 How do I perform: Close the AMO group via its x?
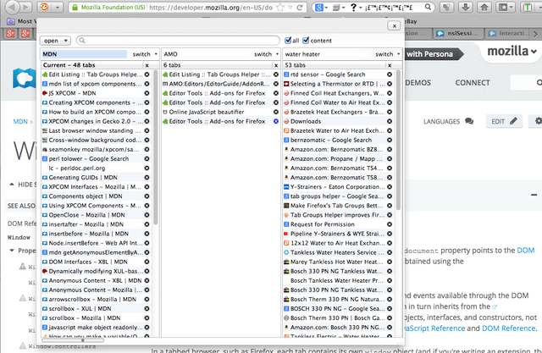[276, 65]
